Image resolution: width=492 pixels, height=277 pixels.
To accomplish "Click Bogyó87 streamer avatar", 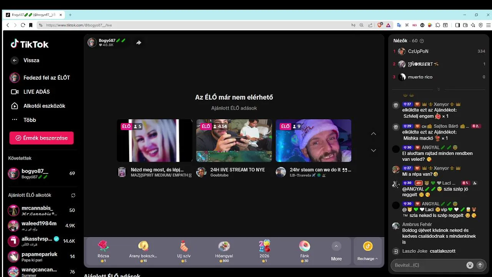I will tap(92, 42).
